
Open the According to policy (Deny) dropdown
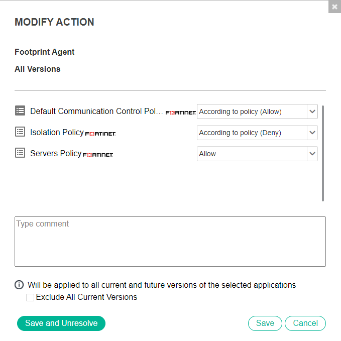coord(257,133)
